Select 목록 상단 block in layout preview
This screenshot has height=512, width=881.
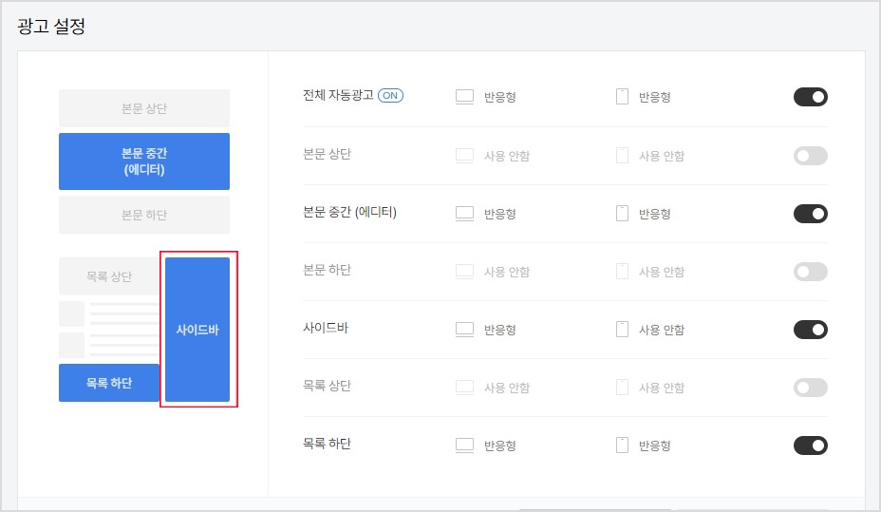coord(109,276)
